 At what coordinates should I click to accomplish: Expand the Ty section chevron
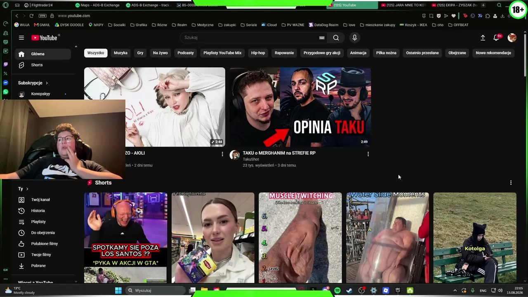point(27,189)
